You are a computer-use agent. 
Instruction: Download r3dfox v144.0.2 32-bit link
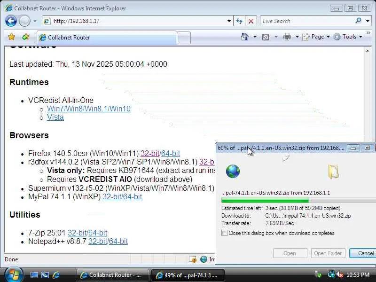[x=207, y=162]
